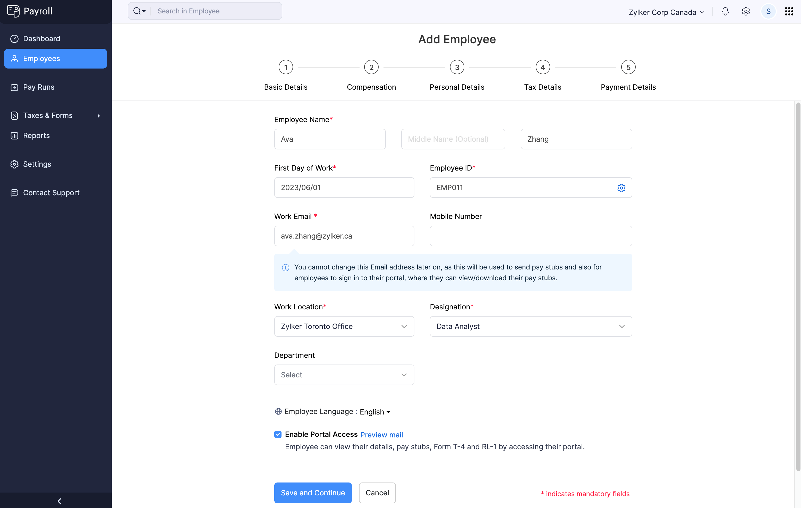Jump to the Tax Details step

pyautogui.click(x=542, y=67)
